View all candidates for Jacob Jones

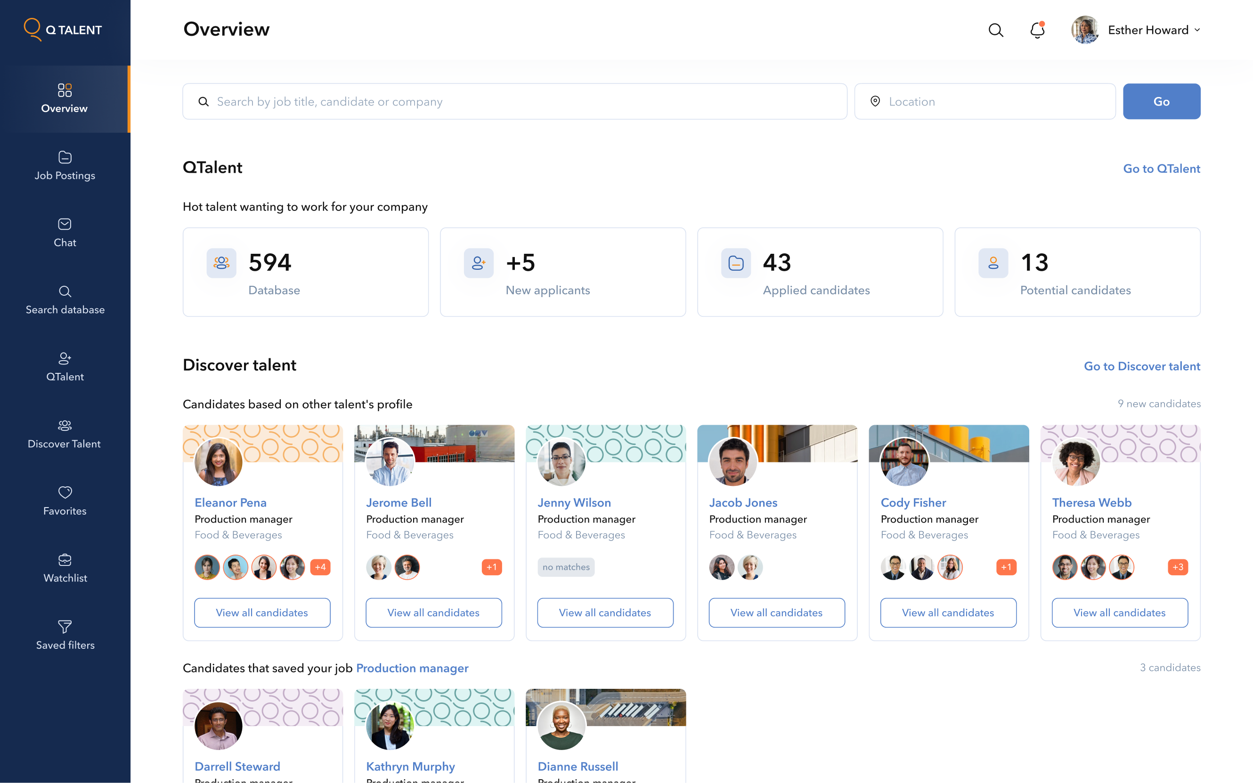coord(776,613)
